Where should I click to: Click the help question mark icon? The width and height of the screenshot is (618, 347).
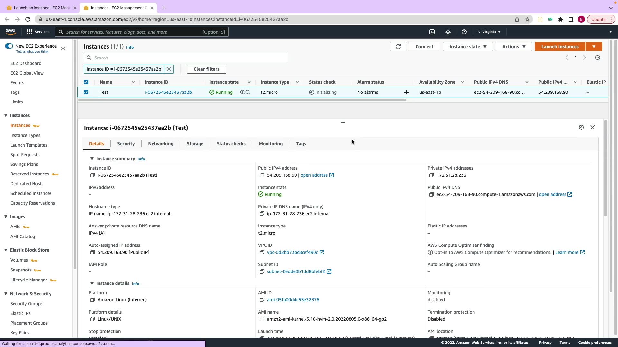[x=464, y=32]
